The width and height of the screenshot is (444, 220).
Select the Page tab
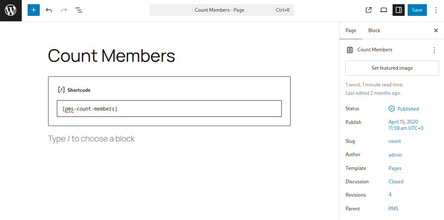click(351, 30)
